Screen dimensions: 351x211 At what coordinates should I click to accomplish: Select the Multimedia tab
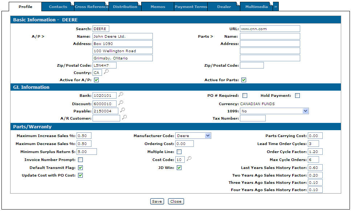(257, 7)
